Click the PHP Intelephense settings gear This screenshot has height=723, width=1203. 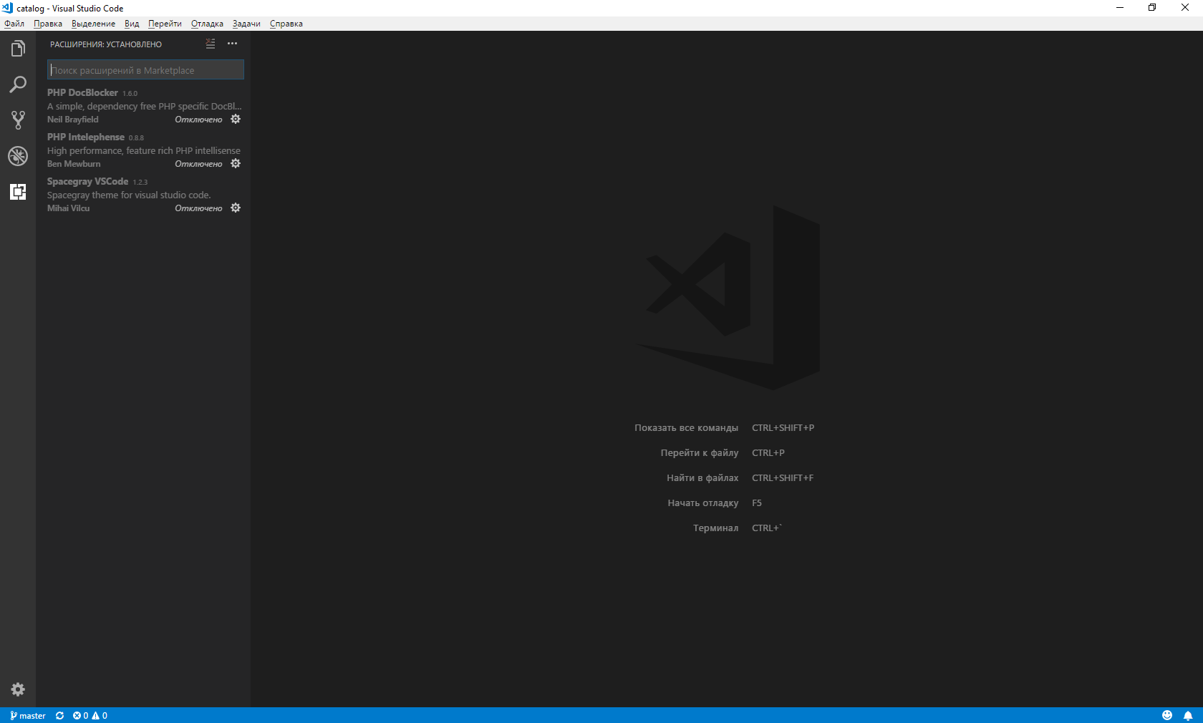236,163
